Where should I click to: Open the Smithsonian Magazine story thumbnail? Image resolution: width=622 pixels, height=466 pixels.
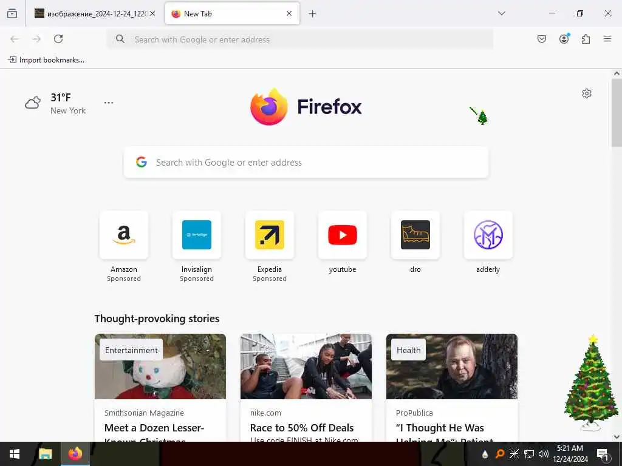160,366
